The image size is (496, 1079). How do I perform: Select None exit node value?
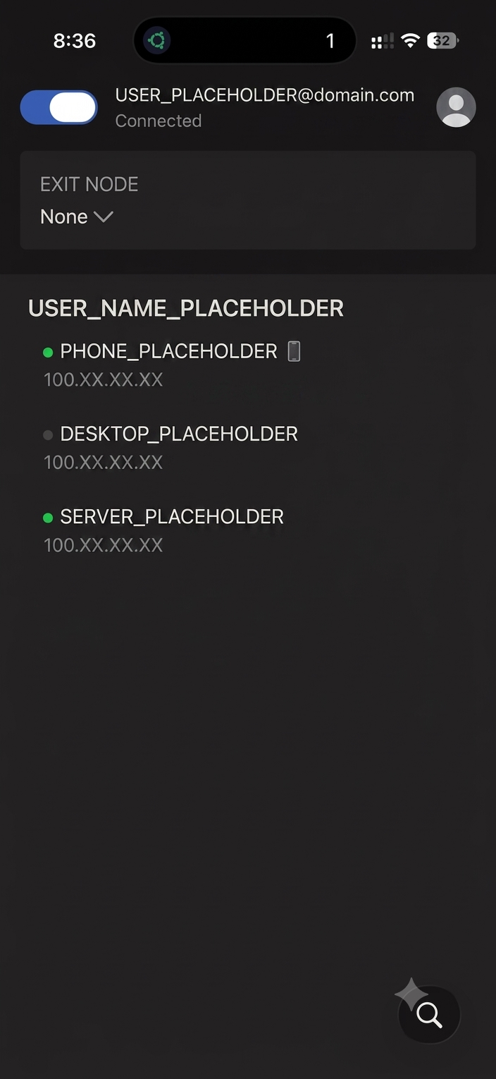(x=64, y=217)
